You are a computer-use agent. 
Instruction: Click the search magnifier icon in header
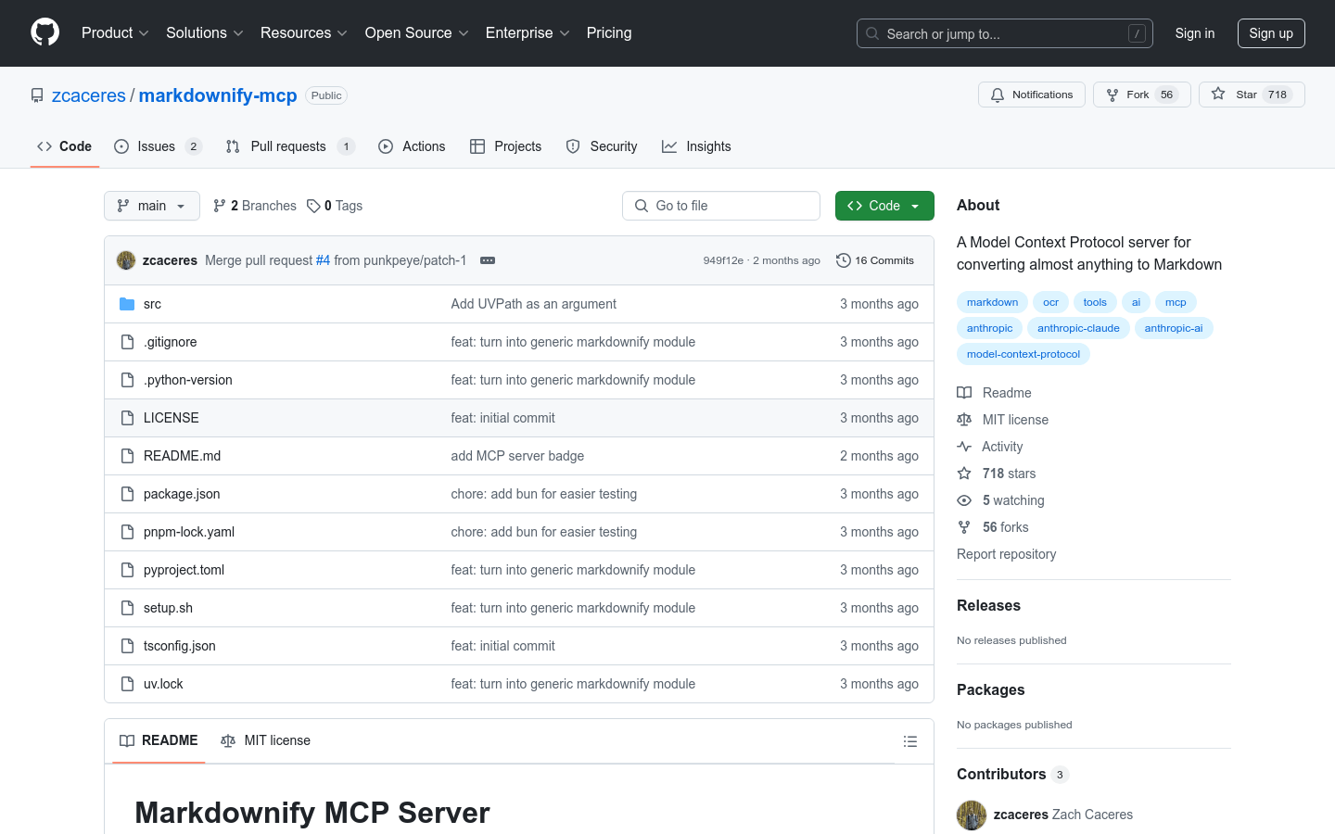pyautogui.click(x=872, y=33)
